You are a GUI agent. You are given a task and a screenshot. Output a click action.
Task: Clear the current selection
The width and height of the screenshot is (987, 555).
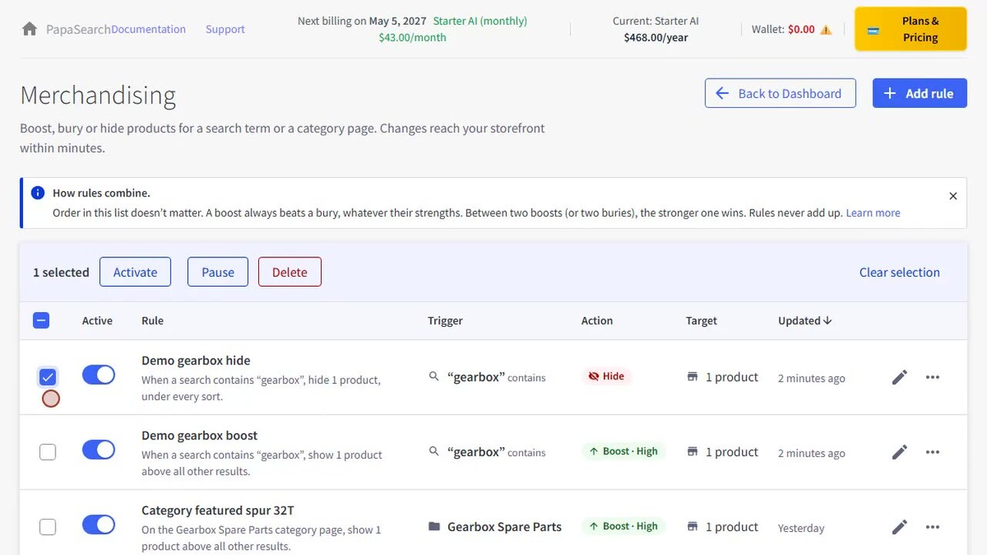[900, 272]
